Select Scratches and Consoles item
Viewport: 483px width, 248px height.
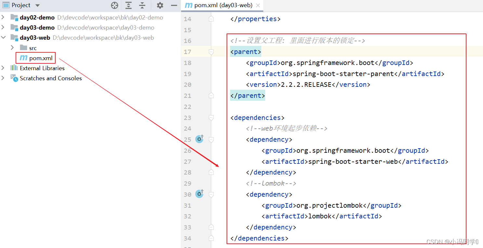pyautogui.click(x=51, y=78)
